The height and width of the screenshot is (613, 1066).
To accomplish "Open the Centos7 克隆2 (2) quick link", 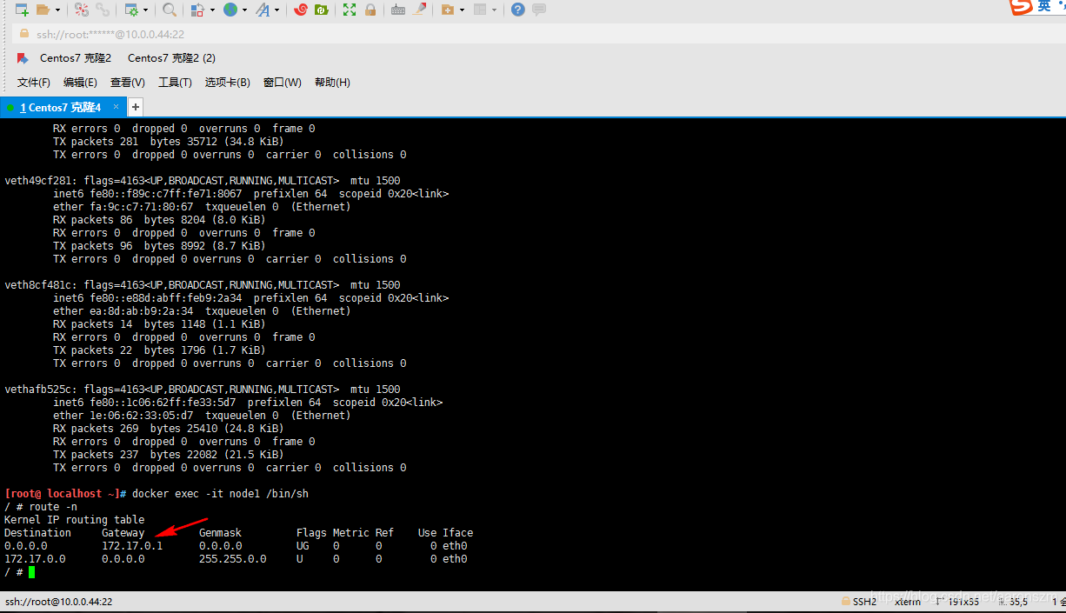I will click(x=171, y=58).
